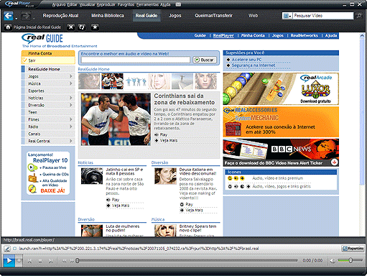This screenshot has width=367, height=276.
Task: Open the Web tab
Action: pyautogui.click(x=253, y=16)
